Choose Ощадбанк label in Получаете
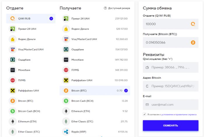Image resolution: width=204 pixels, height=137 pixels. click(78, 49)
